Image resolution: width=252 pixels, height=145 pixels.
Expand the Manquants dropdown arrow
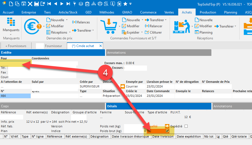pyautogui.click(x=11, y=34)
